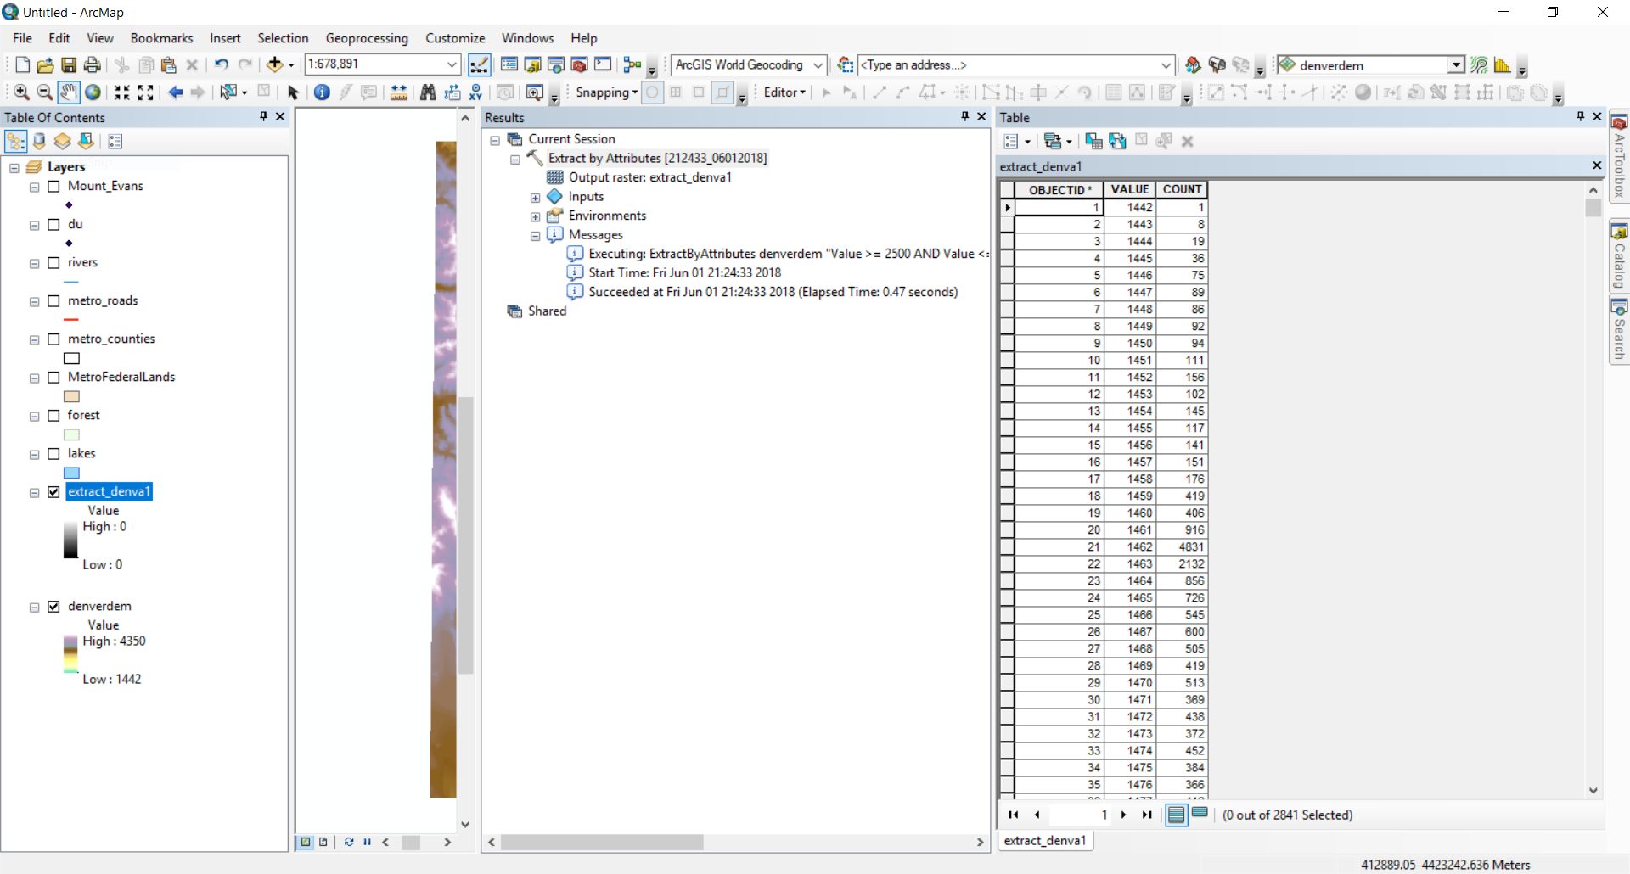Open the Bookmarks menu
The width and height of the screenshot is (1630, 874).
161,38
